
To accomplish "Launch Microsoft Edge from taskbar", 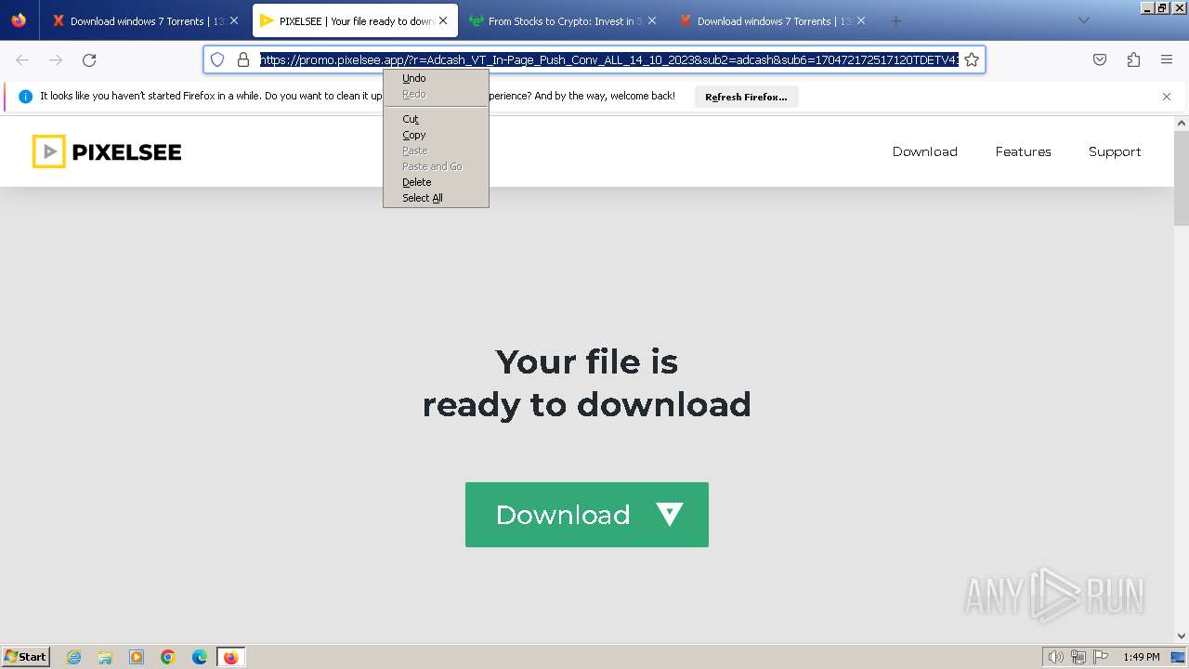I will click(x=200, y=657).
